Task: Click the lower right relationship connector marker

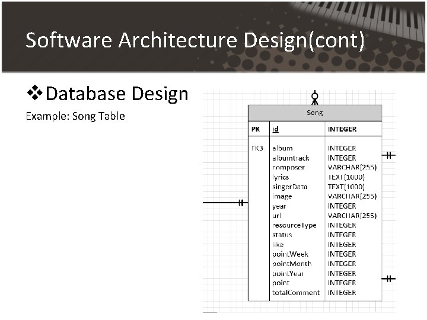Action: [x=389, y=279]
